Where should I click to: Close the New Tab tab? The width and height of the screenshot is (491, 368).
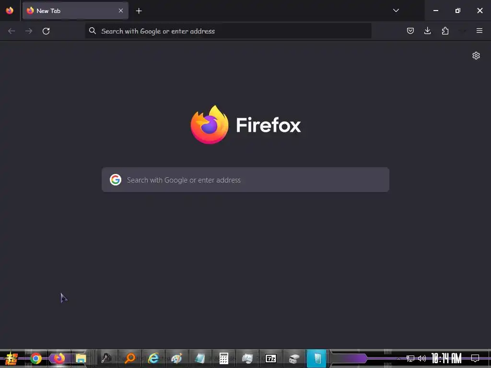(x=121, y=11)
